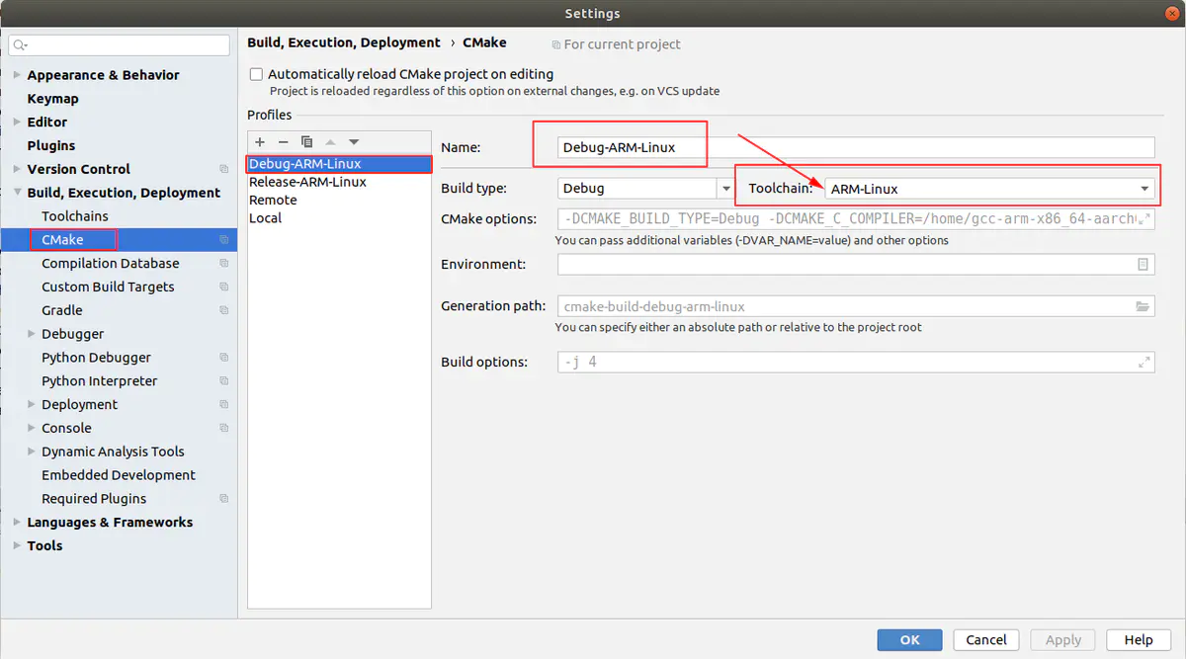Move profile down with down arrow
1186x659 pixels.
tap(354, 142)
